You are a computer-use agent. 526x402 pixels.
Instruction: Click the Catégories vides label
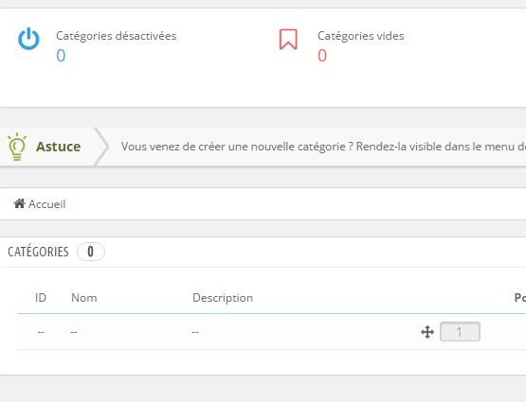tap(361, 36)
